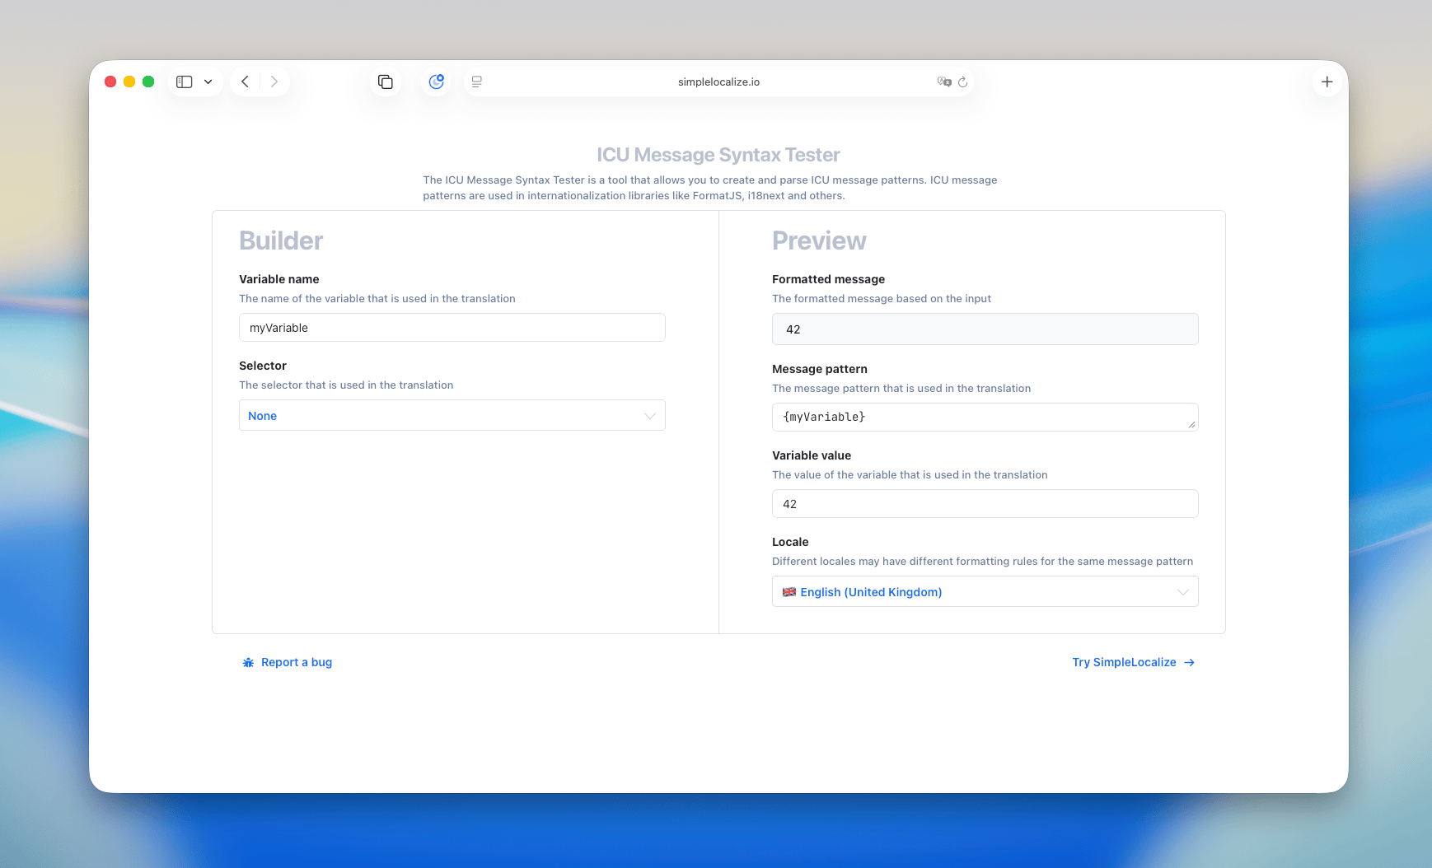
Task: Click the Variable value input field
Action: point(984,504)
